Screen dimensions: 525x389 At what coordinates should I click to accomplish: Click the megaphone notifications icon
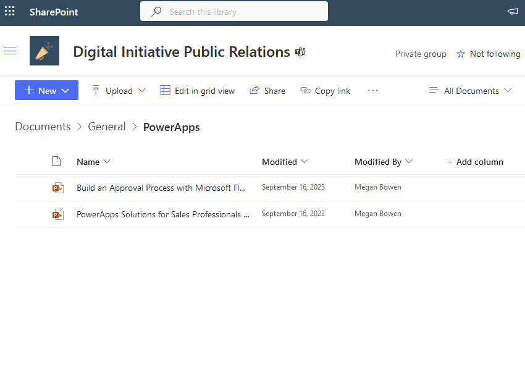[512, 11]
